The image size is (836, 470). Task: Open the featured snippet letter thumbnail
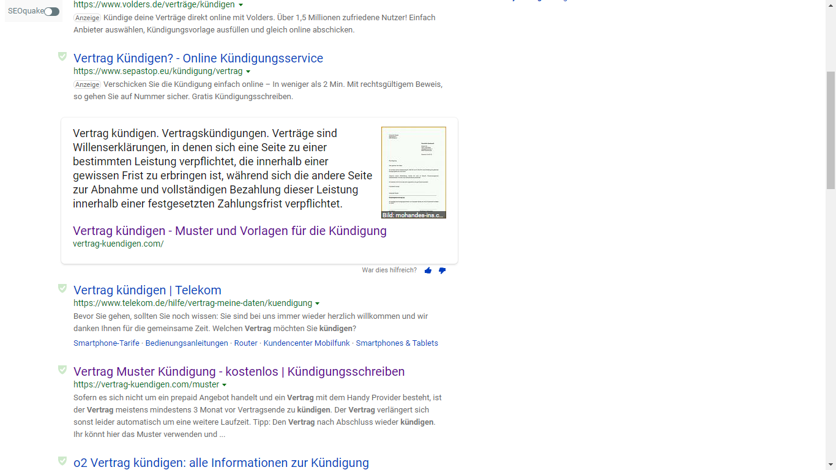tap(414, 173)
